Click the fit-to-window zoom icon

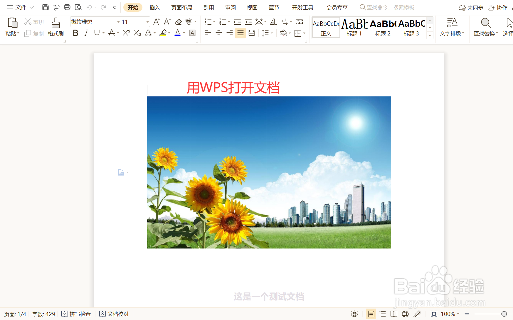(434, 314)
